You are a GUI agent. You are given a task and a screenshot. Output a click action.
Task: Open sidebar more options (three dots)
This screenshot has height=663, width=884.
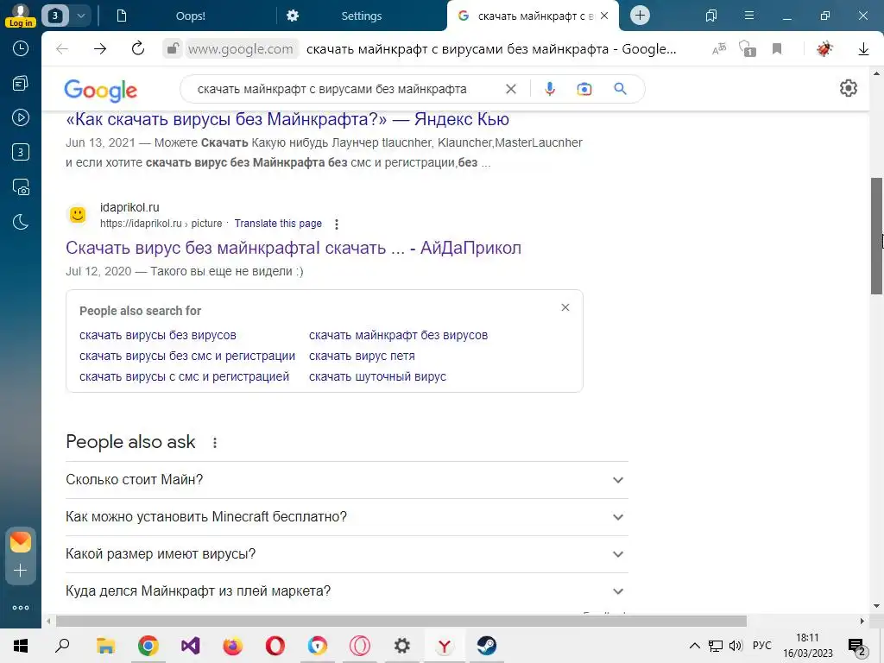coord(21,608)
